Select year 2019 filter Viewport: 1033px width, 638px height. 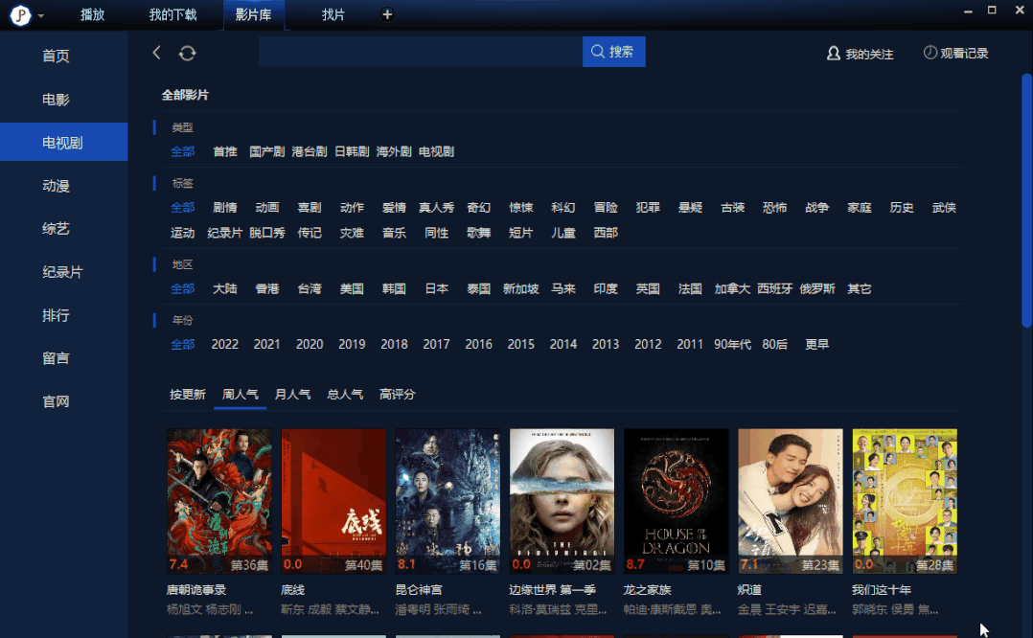click(352, 344)
